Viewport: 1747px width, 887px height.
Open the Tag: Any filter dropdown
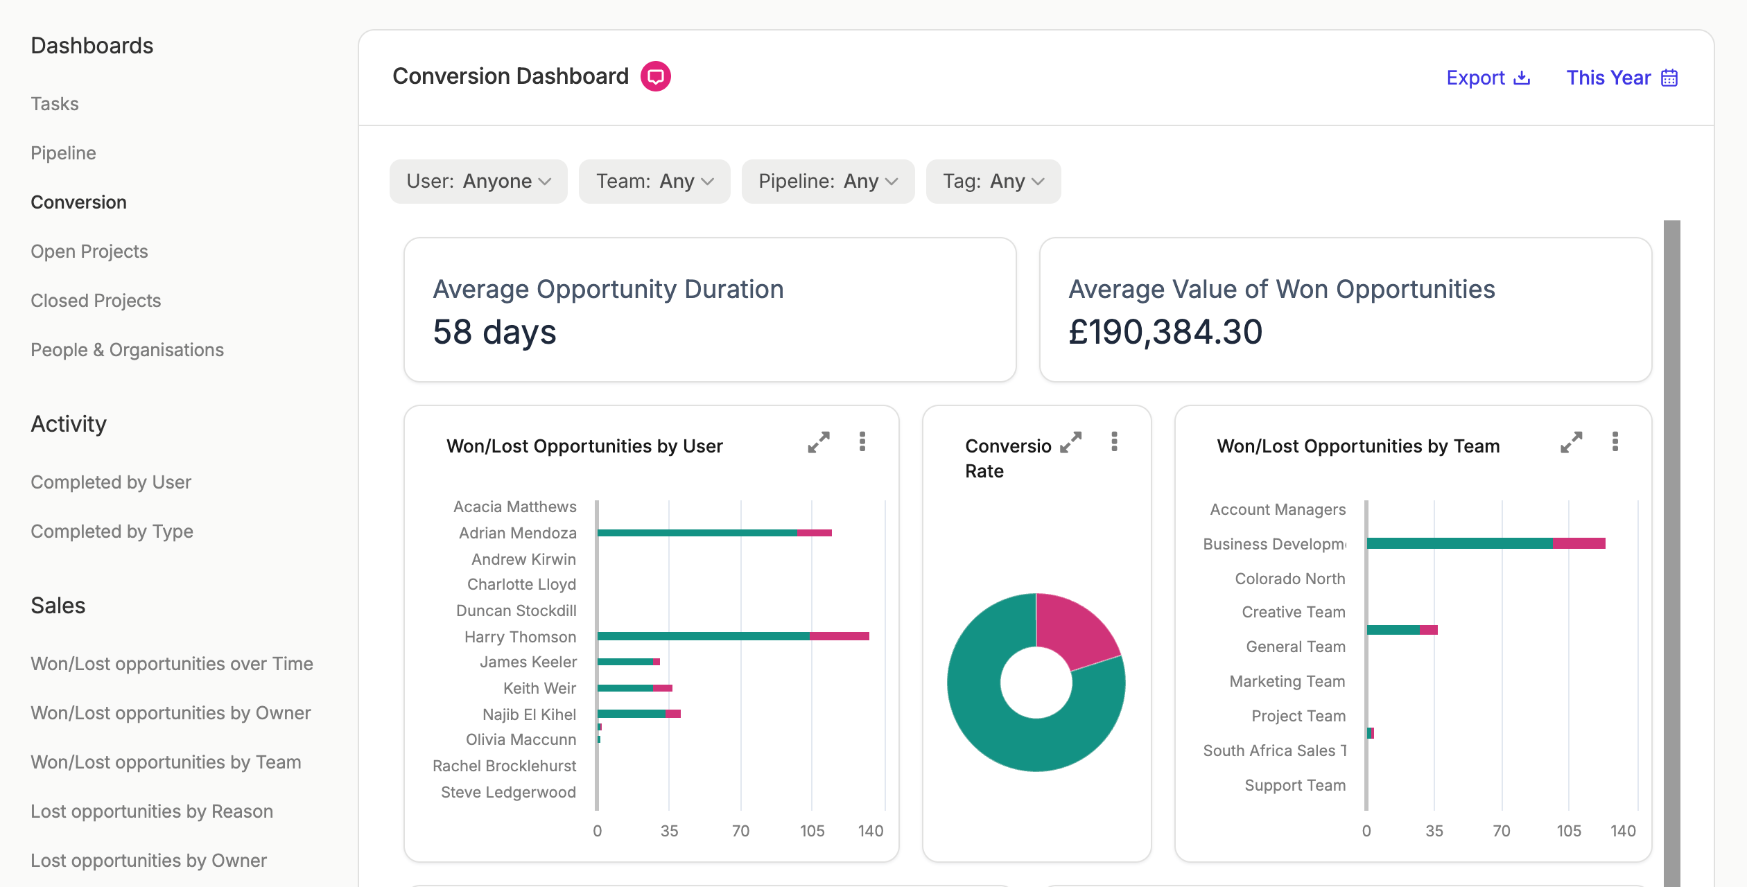993,182
